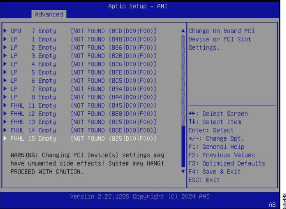Expand the LP 1 Empty submenu arrow

(5, 39)
